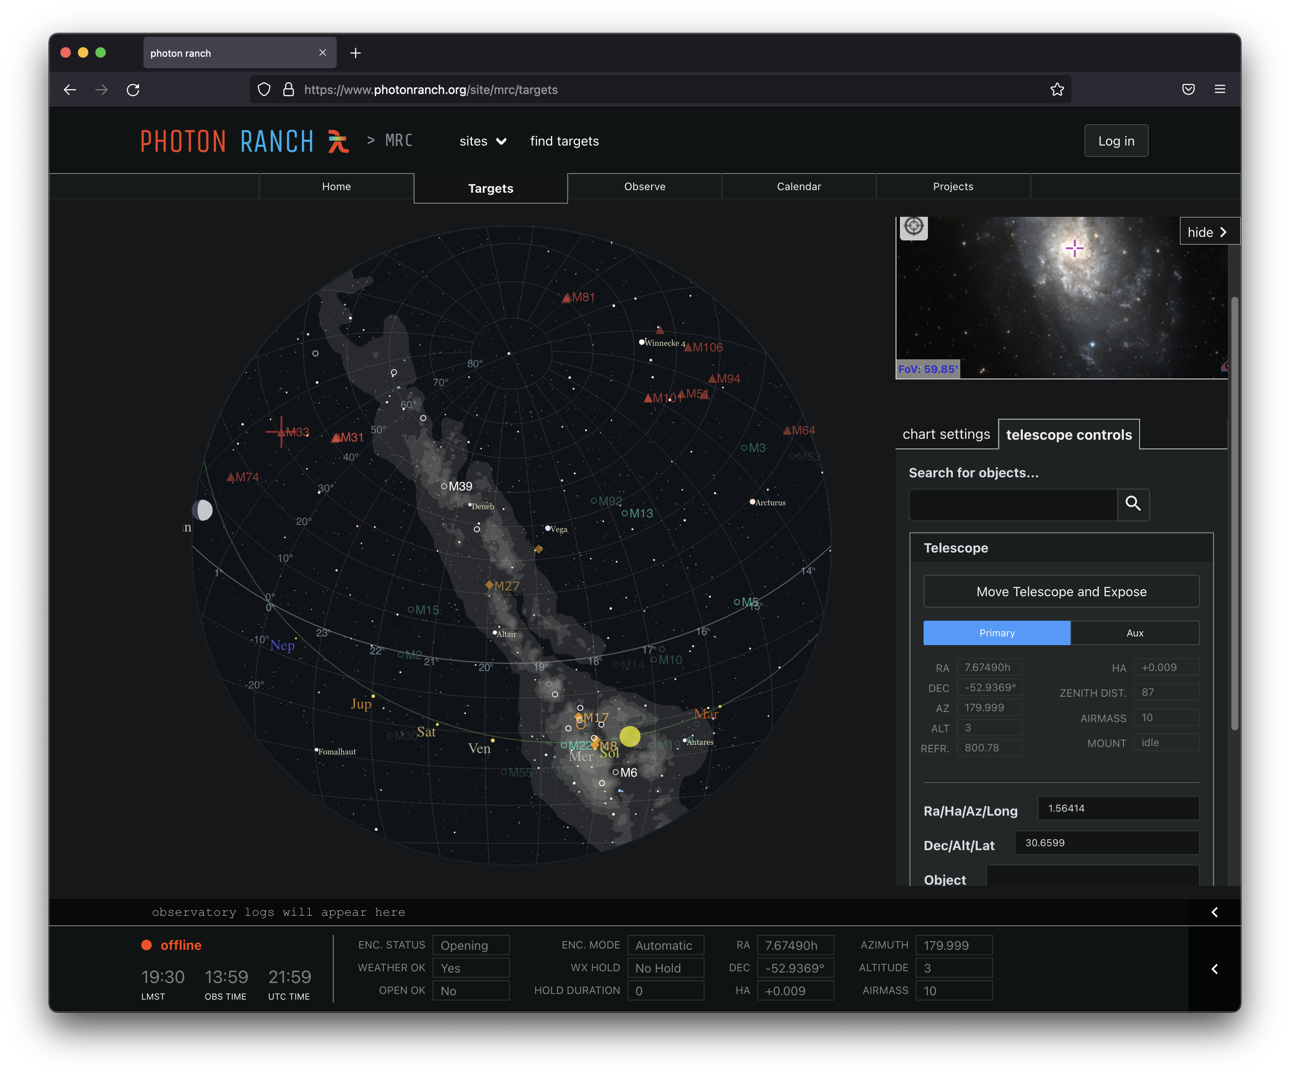Click the Photon Ranch logo icon

click(x=337, y=141)
